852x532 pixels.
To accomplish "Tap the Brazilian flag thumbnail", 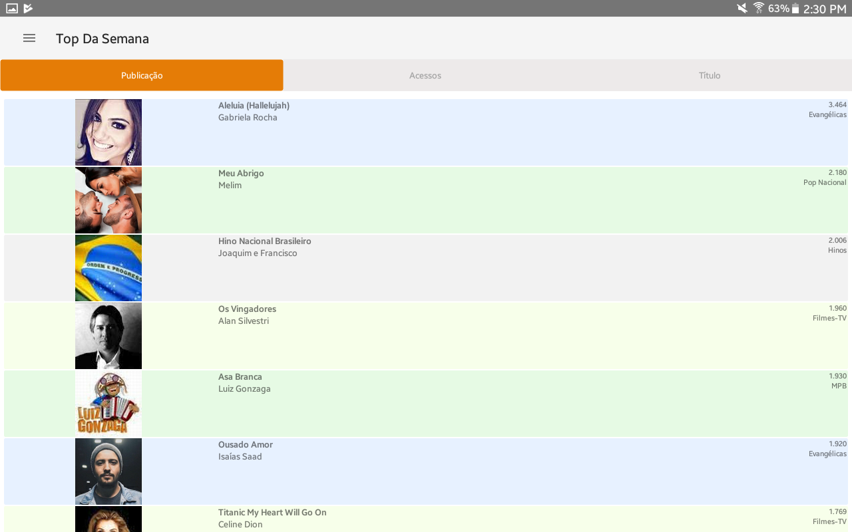I will pyautogui.click(x=108, y=268).
